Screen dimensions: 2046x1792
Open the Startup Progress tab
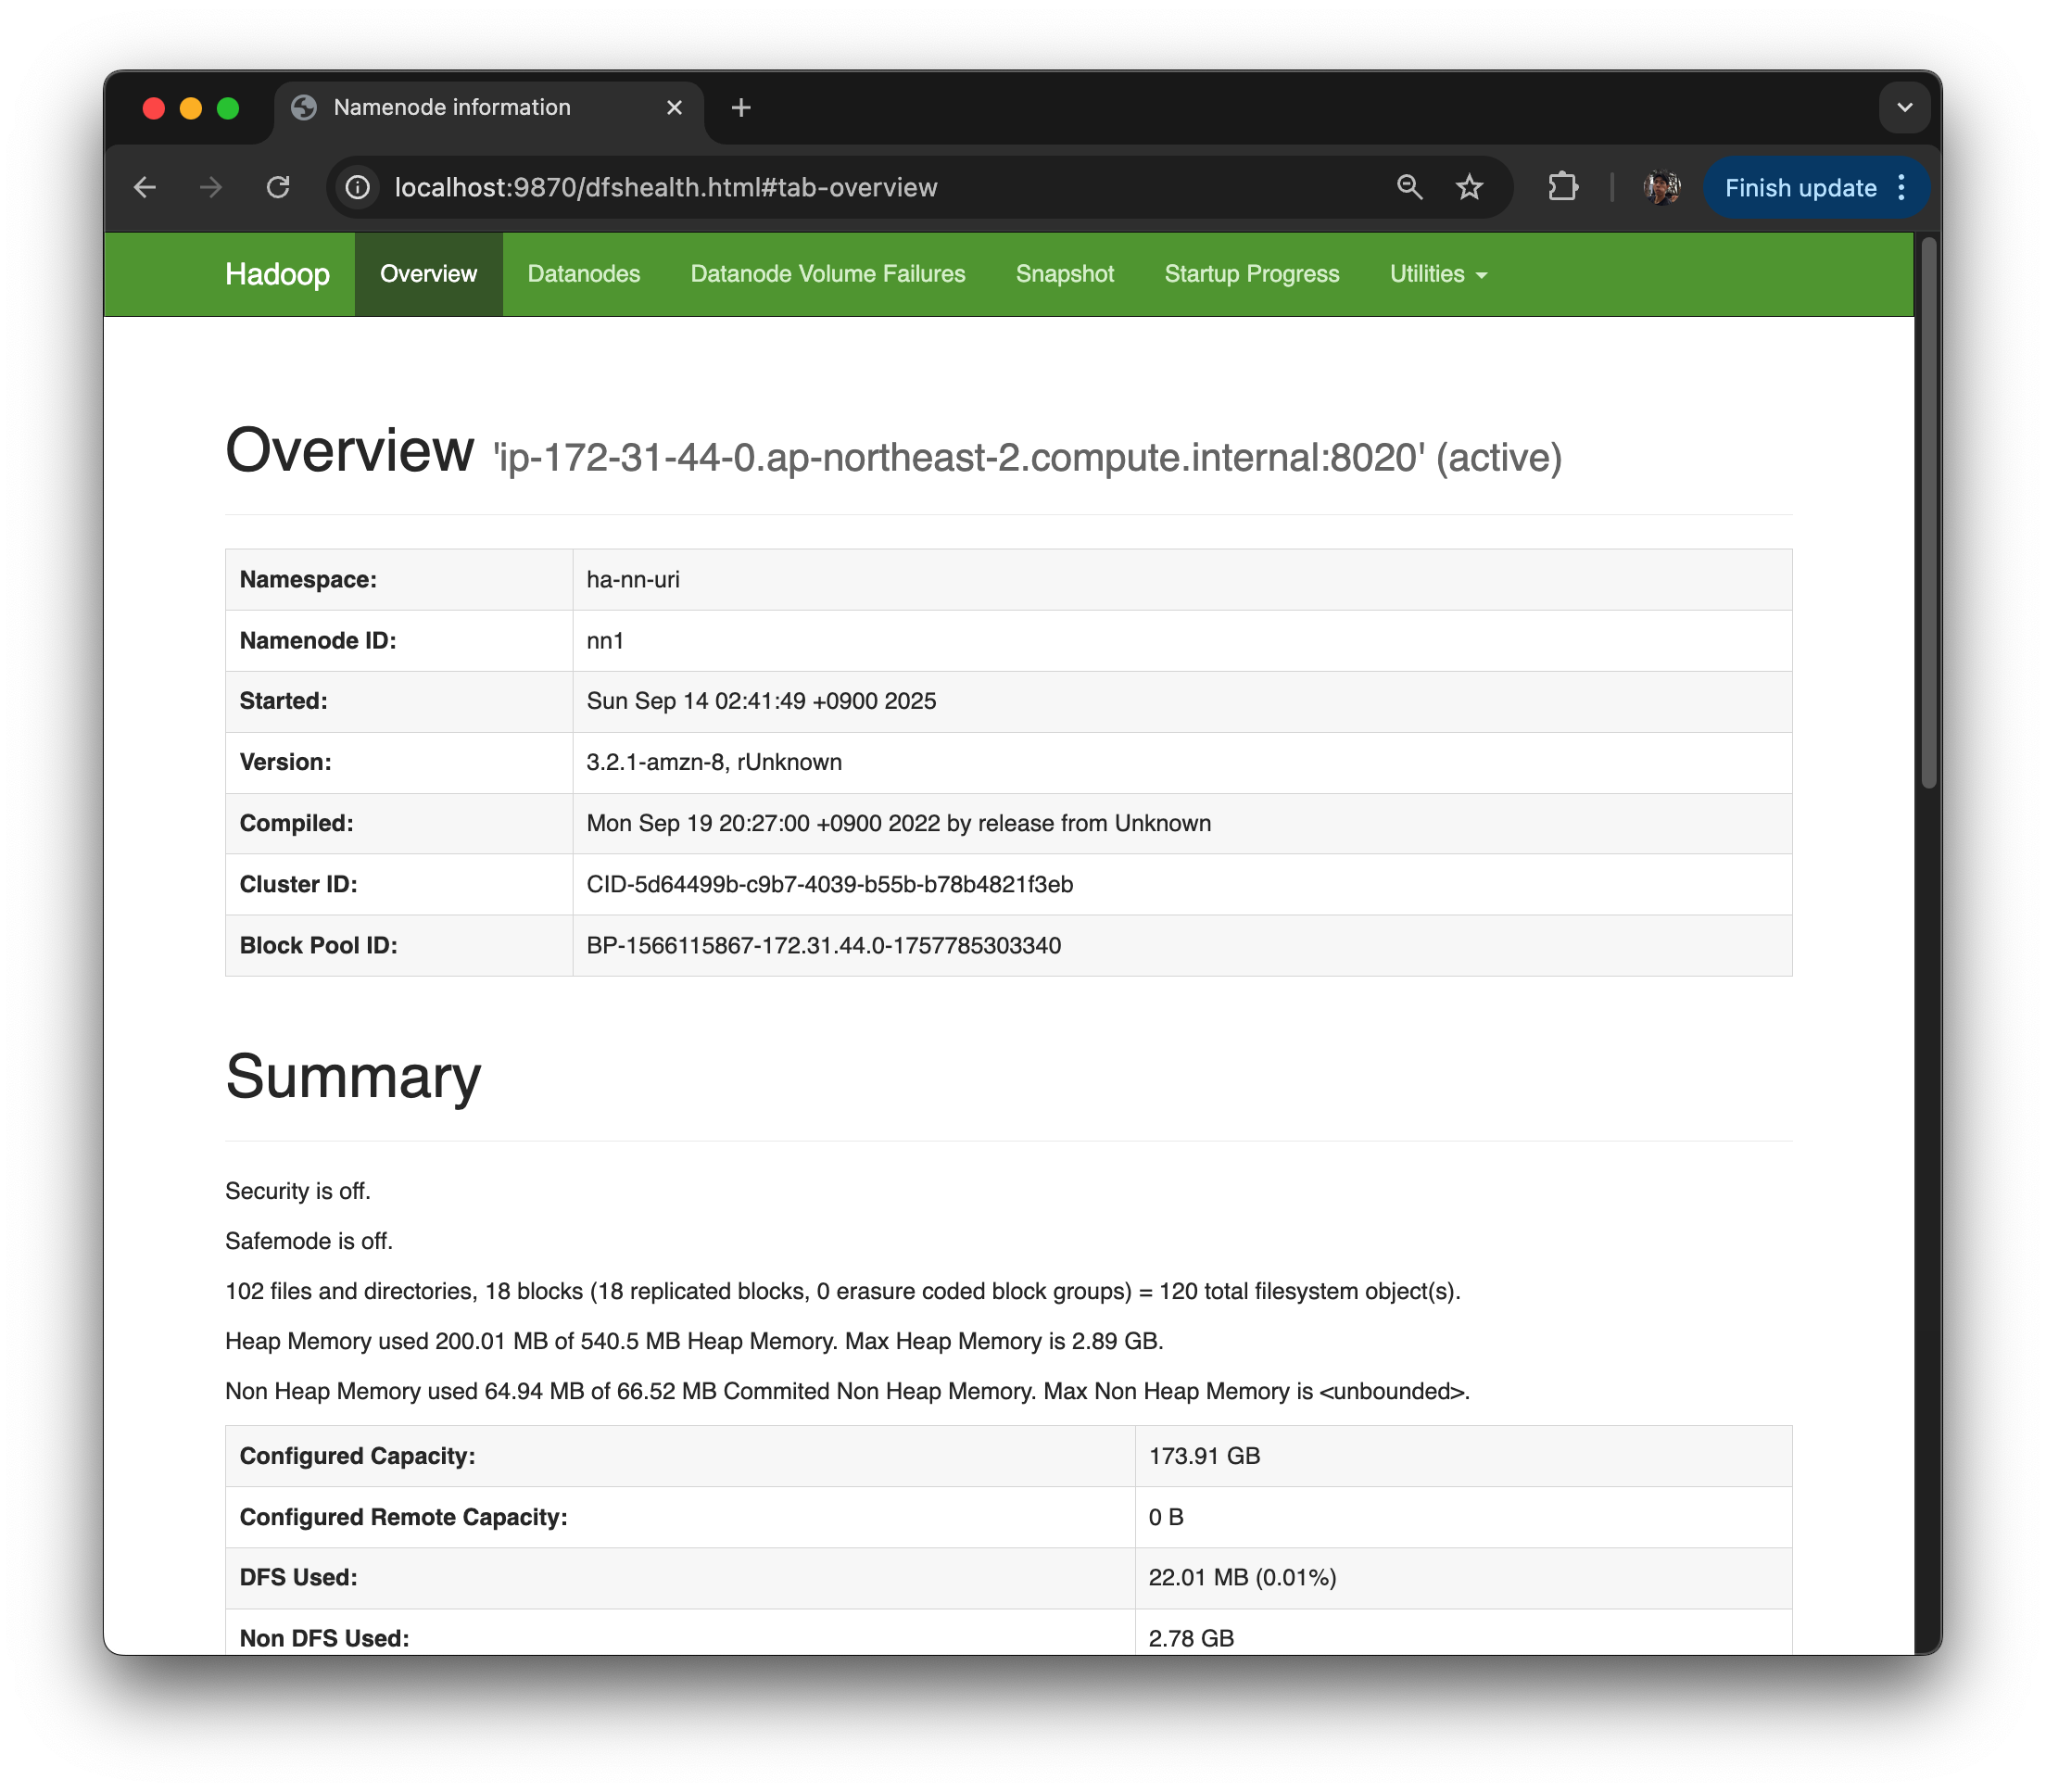click(1251, 274)
